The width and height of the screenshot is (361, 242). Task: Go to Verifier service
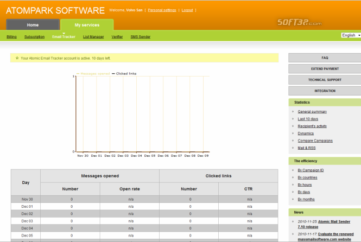point(117,36)
